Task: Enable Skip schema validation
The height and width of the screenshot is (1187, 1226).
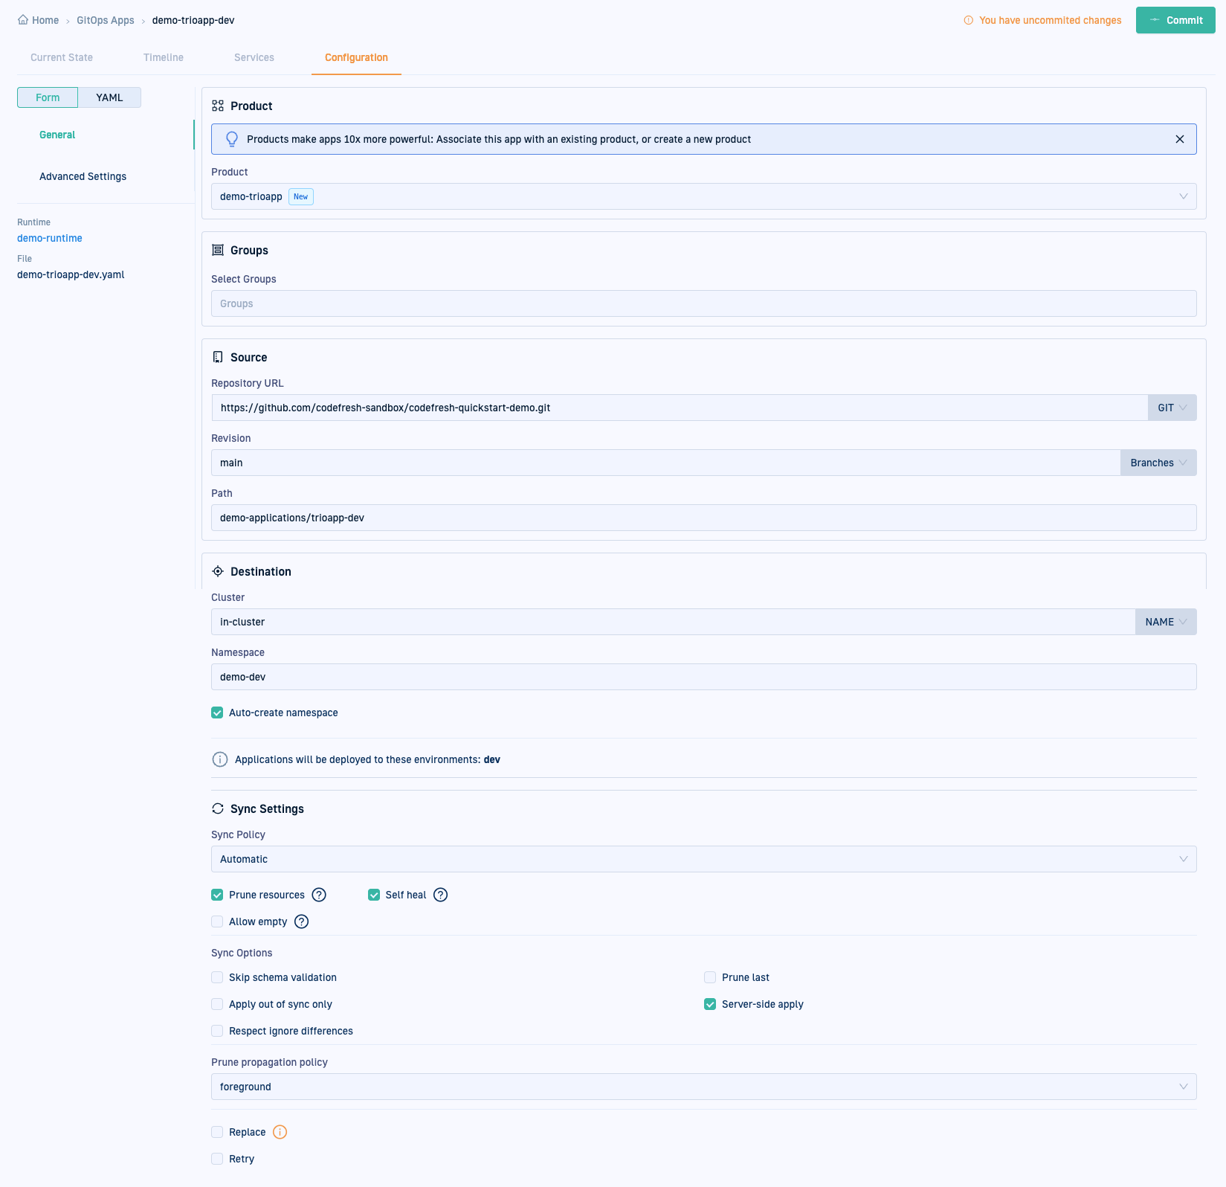Action: pos(217,977)
